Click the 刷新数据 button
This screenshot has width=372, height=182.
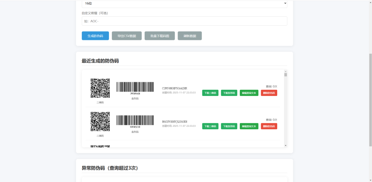190,36
